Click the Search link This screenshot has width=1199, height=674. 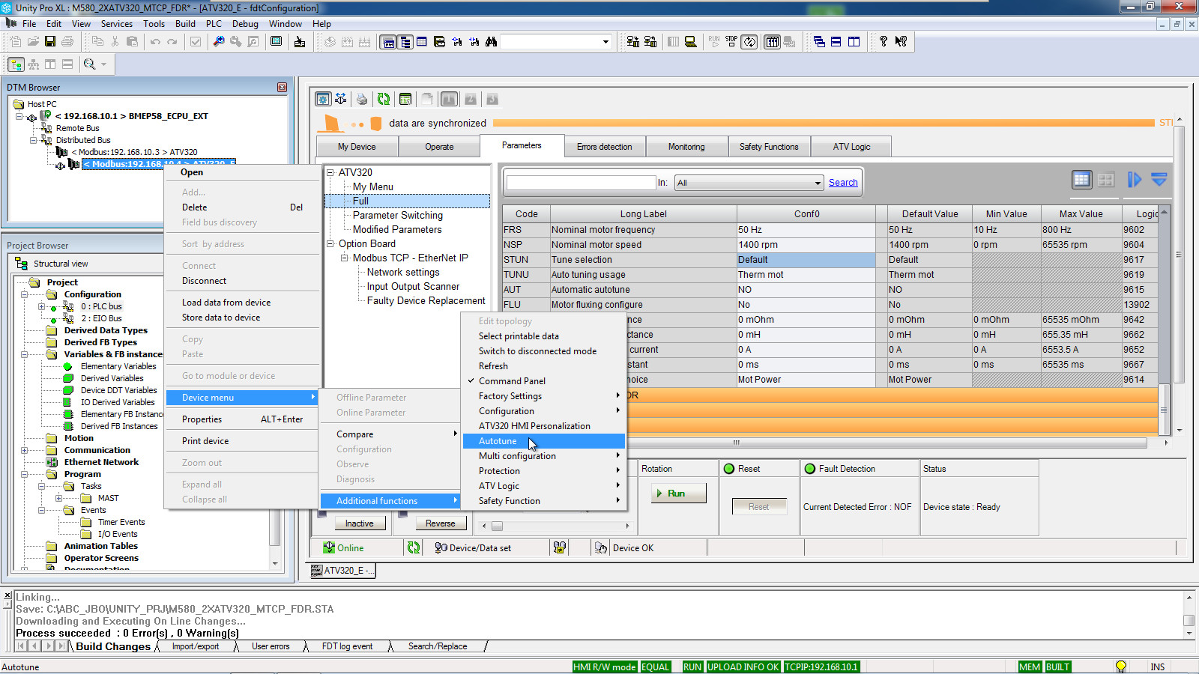coord(843,183)
